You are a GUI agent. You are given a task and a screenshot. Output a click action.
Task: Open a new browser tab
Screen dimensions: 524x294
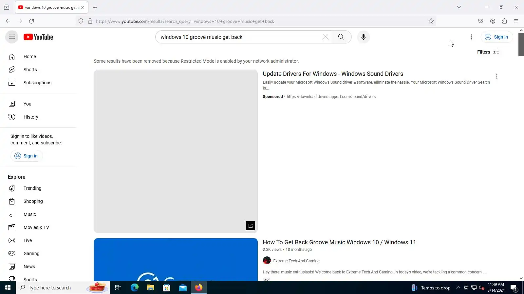click(95, 7)
